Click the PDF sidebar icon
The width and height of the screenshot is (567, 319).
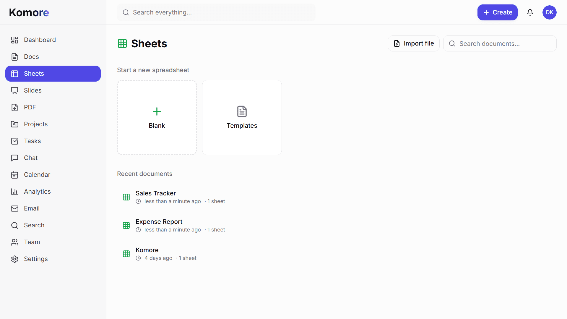pyautogui.click(x=15, y=107)
